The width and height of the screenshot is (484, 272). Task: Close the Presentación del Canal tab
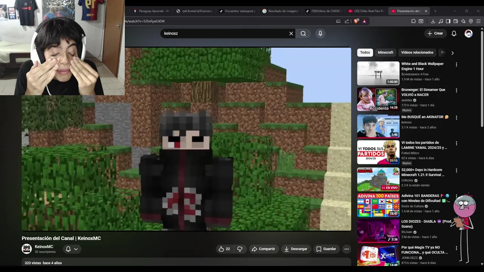coord(426,11)
